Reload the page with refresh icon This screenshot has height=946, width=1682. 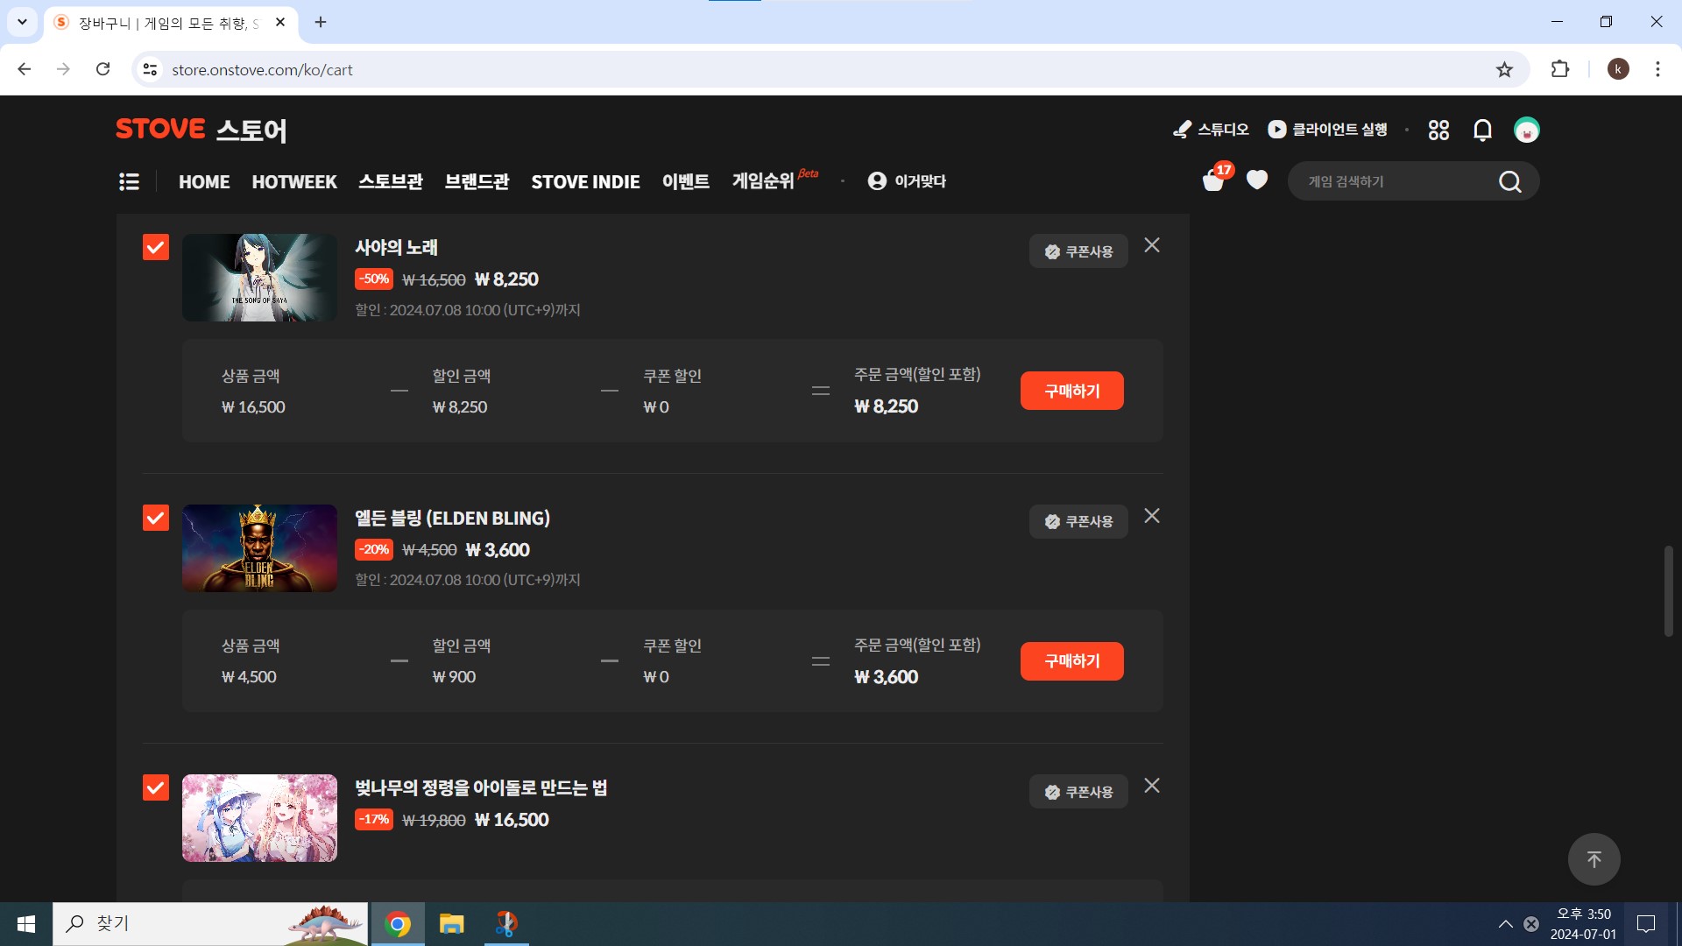click(102, 69)
